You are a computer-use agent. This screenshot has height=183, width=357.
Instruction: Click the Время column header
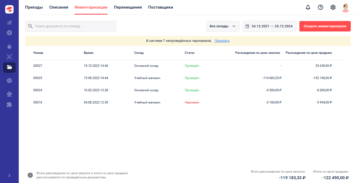tap(89, 53)
